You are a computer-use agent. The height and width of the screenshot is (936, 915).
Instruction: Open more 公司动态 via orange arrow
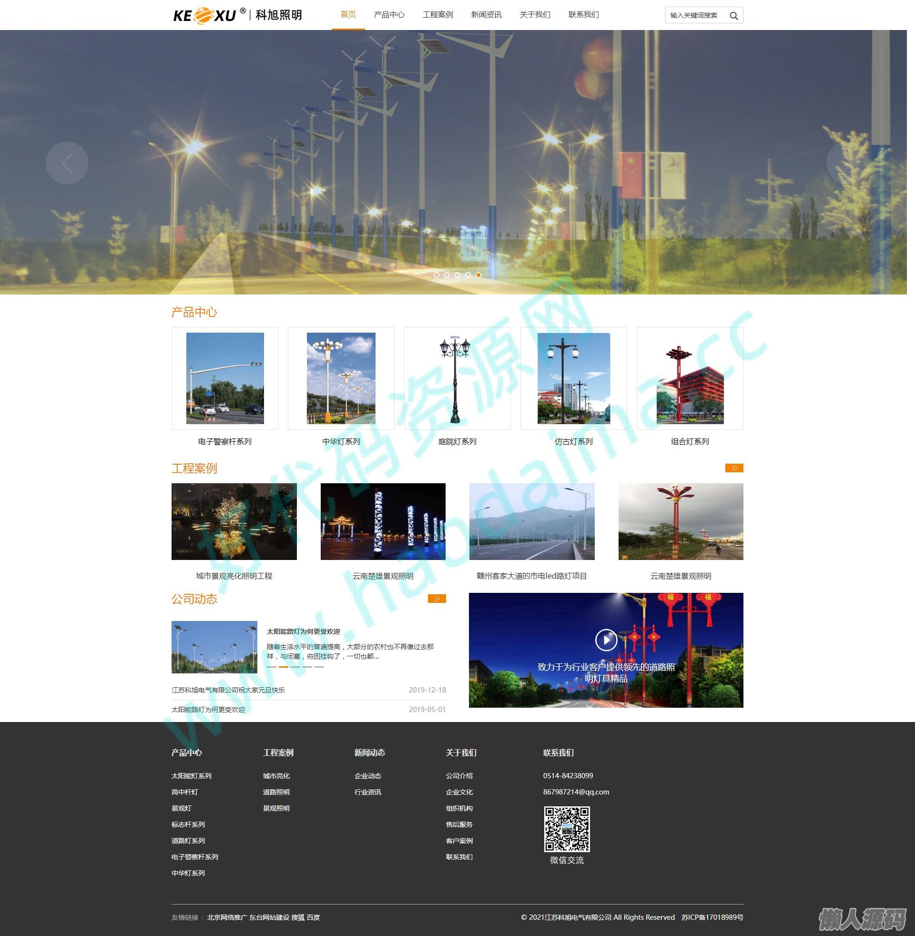click(437, 599)
